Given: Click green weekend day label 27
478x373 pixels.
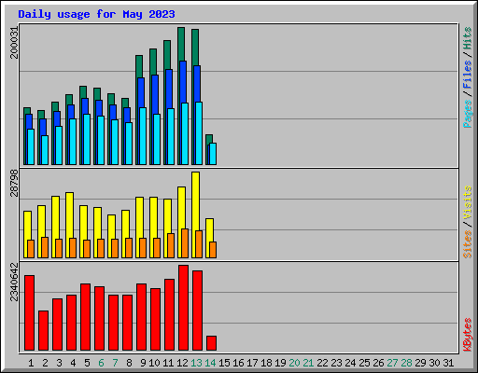Looking at the screenshot, I should click(x=392, y=363).
